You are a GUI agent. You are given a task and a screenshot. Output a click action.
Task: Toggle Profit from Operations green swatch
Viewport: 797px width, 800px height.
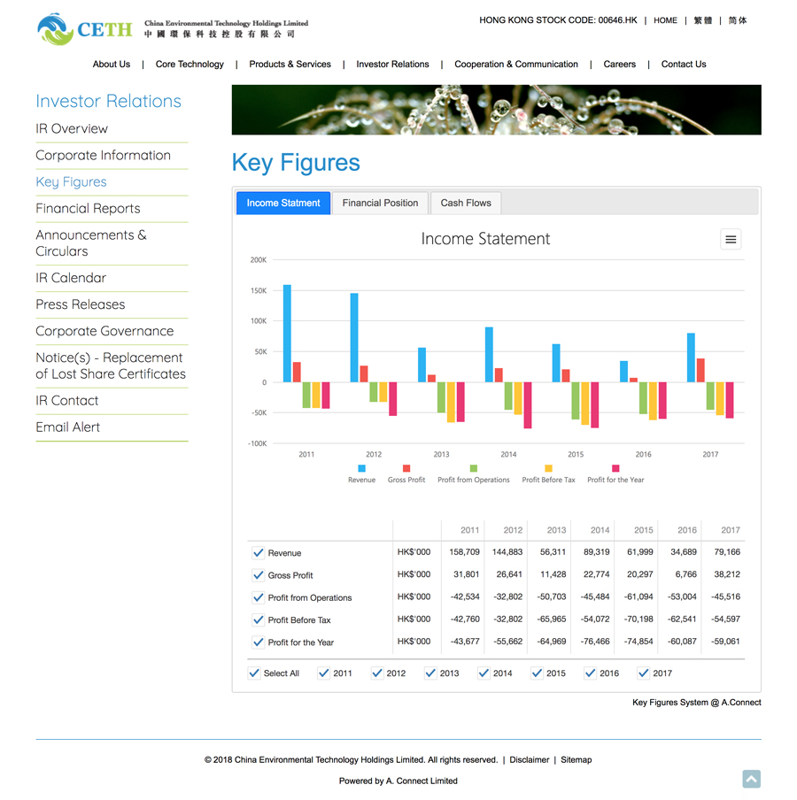[x=473, y=468]
